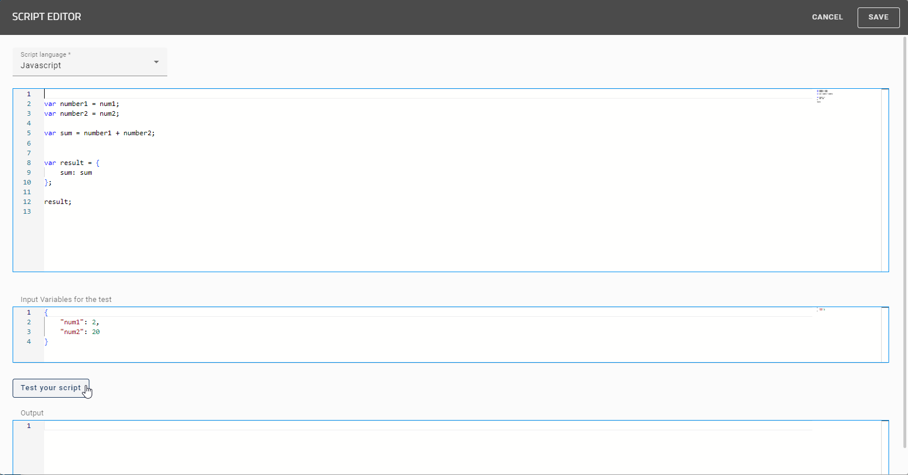Click the SCRIPT EDITOR title

[46, 17]
